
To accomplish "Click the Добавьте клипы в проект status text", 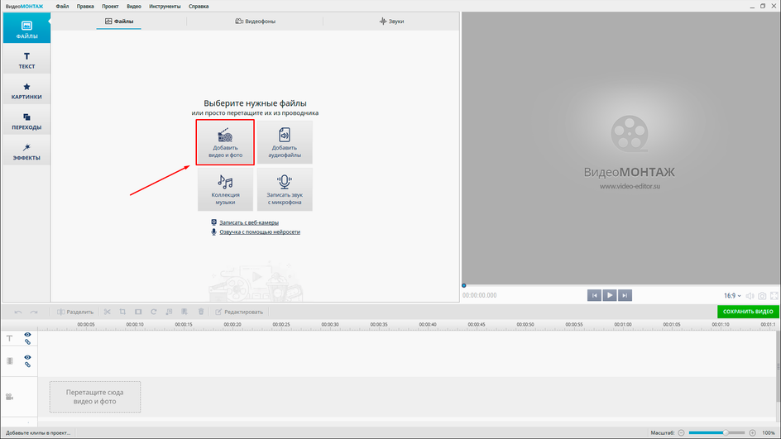I will click(38, 433).
